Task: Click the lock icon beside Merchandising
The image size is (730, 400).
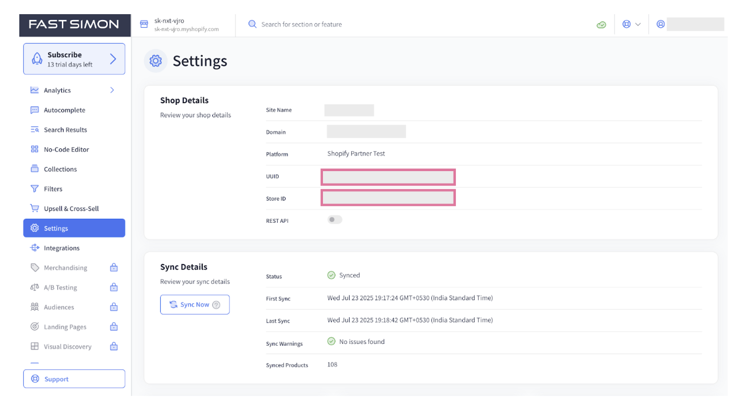Action: click(x=114, y=268)
